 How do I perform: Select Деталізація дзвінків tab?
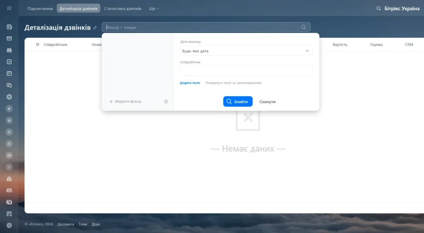(x=78, y=8)
